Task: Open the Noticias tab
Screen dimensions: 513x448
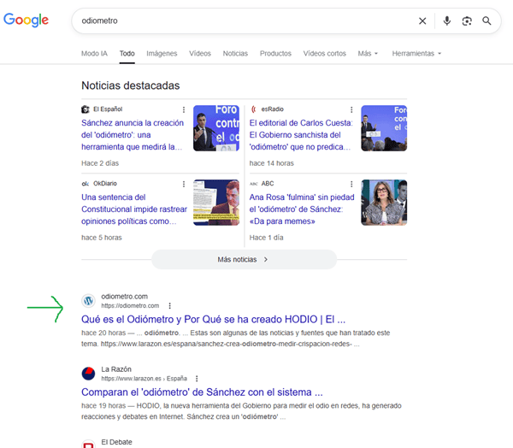Action: tap(235, 53)
